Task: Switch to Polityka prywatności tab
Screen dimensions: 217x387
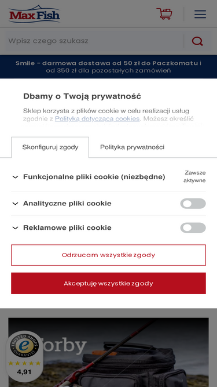Action: tap(132, 147)
